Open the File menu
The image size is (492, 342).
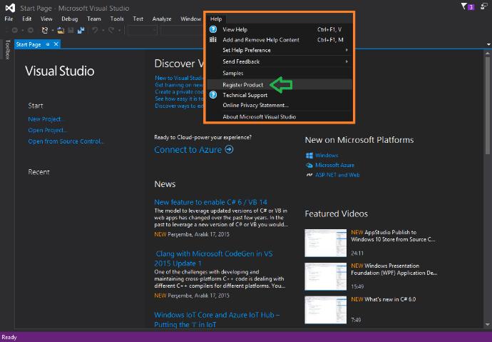pyautogui.click(x=9, y=19)
